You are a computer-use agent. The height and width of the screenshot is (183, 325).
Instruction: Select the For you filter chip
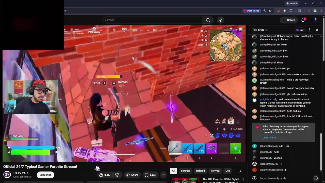(x=215, y=171)
